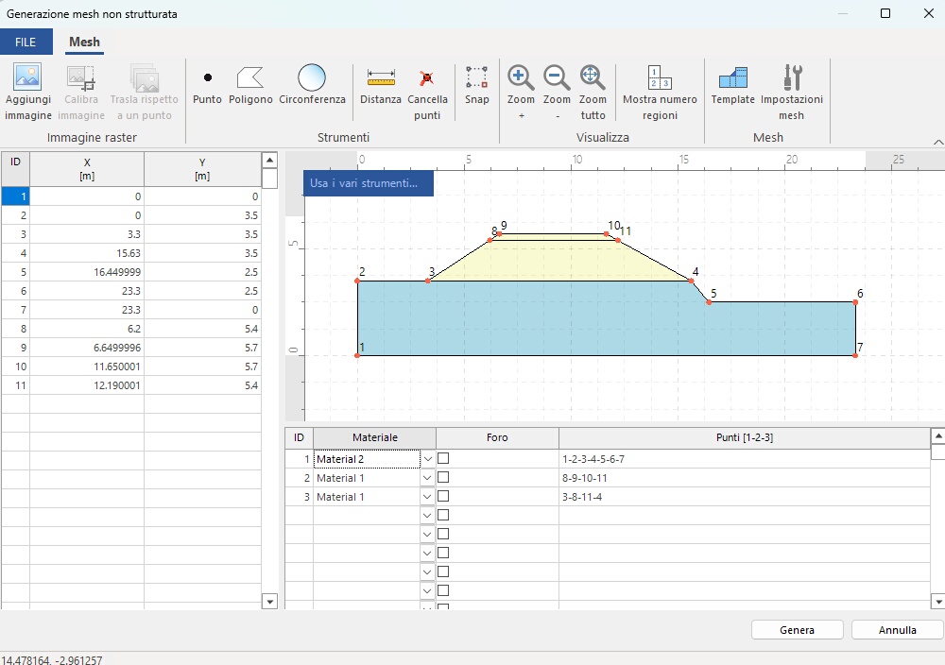This screenshot has height=665, width=945.
Task: Click the Punti [1-2-3] column header
Action: (745, 438)
